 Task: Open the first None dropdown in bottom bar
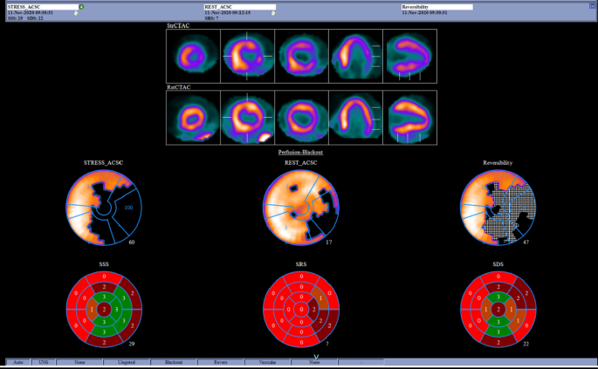[79, 361]
